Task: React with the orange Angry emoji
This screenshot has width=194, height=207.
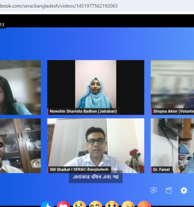Action: [144, 204]
